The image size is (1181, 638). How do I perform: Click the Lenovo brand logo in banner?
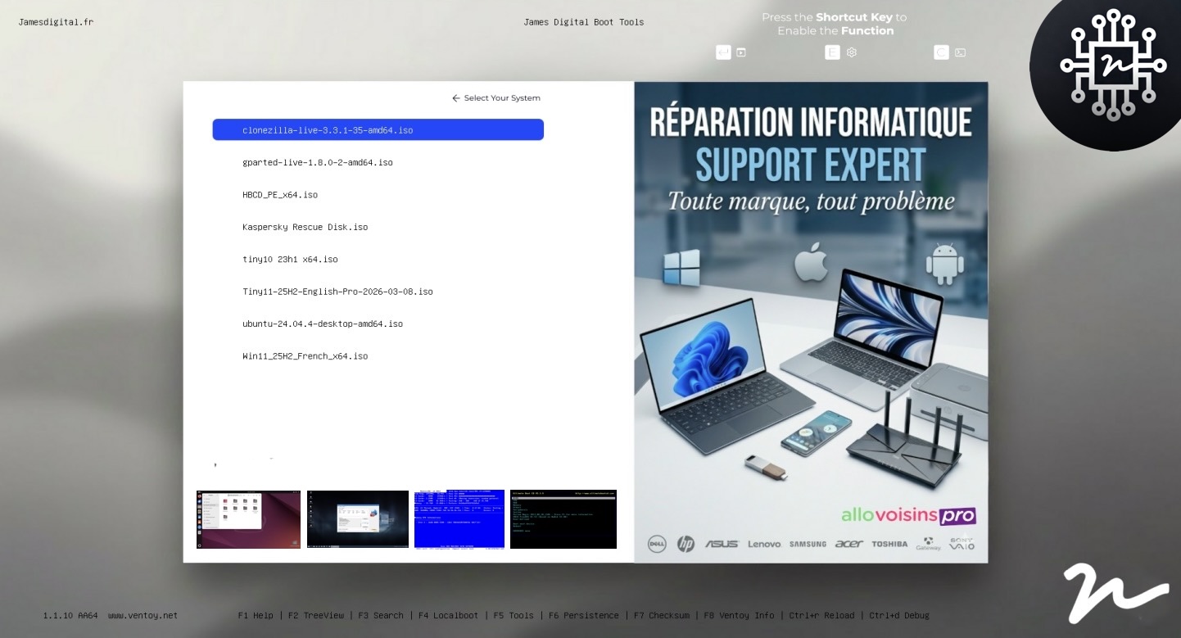pos(764,544)
